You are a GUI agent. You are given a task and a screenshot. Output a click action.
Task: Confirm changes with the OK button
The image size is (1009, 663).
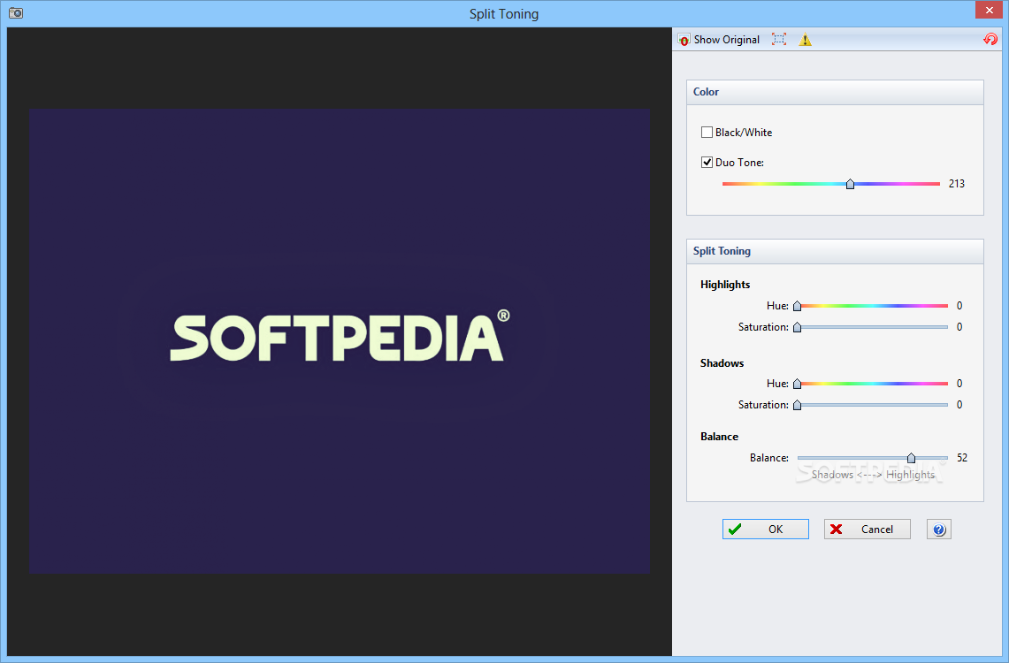pos(765,530)
